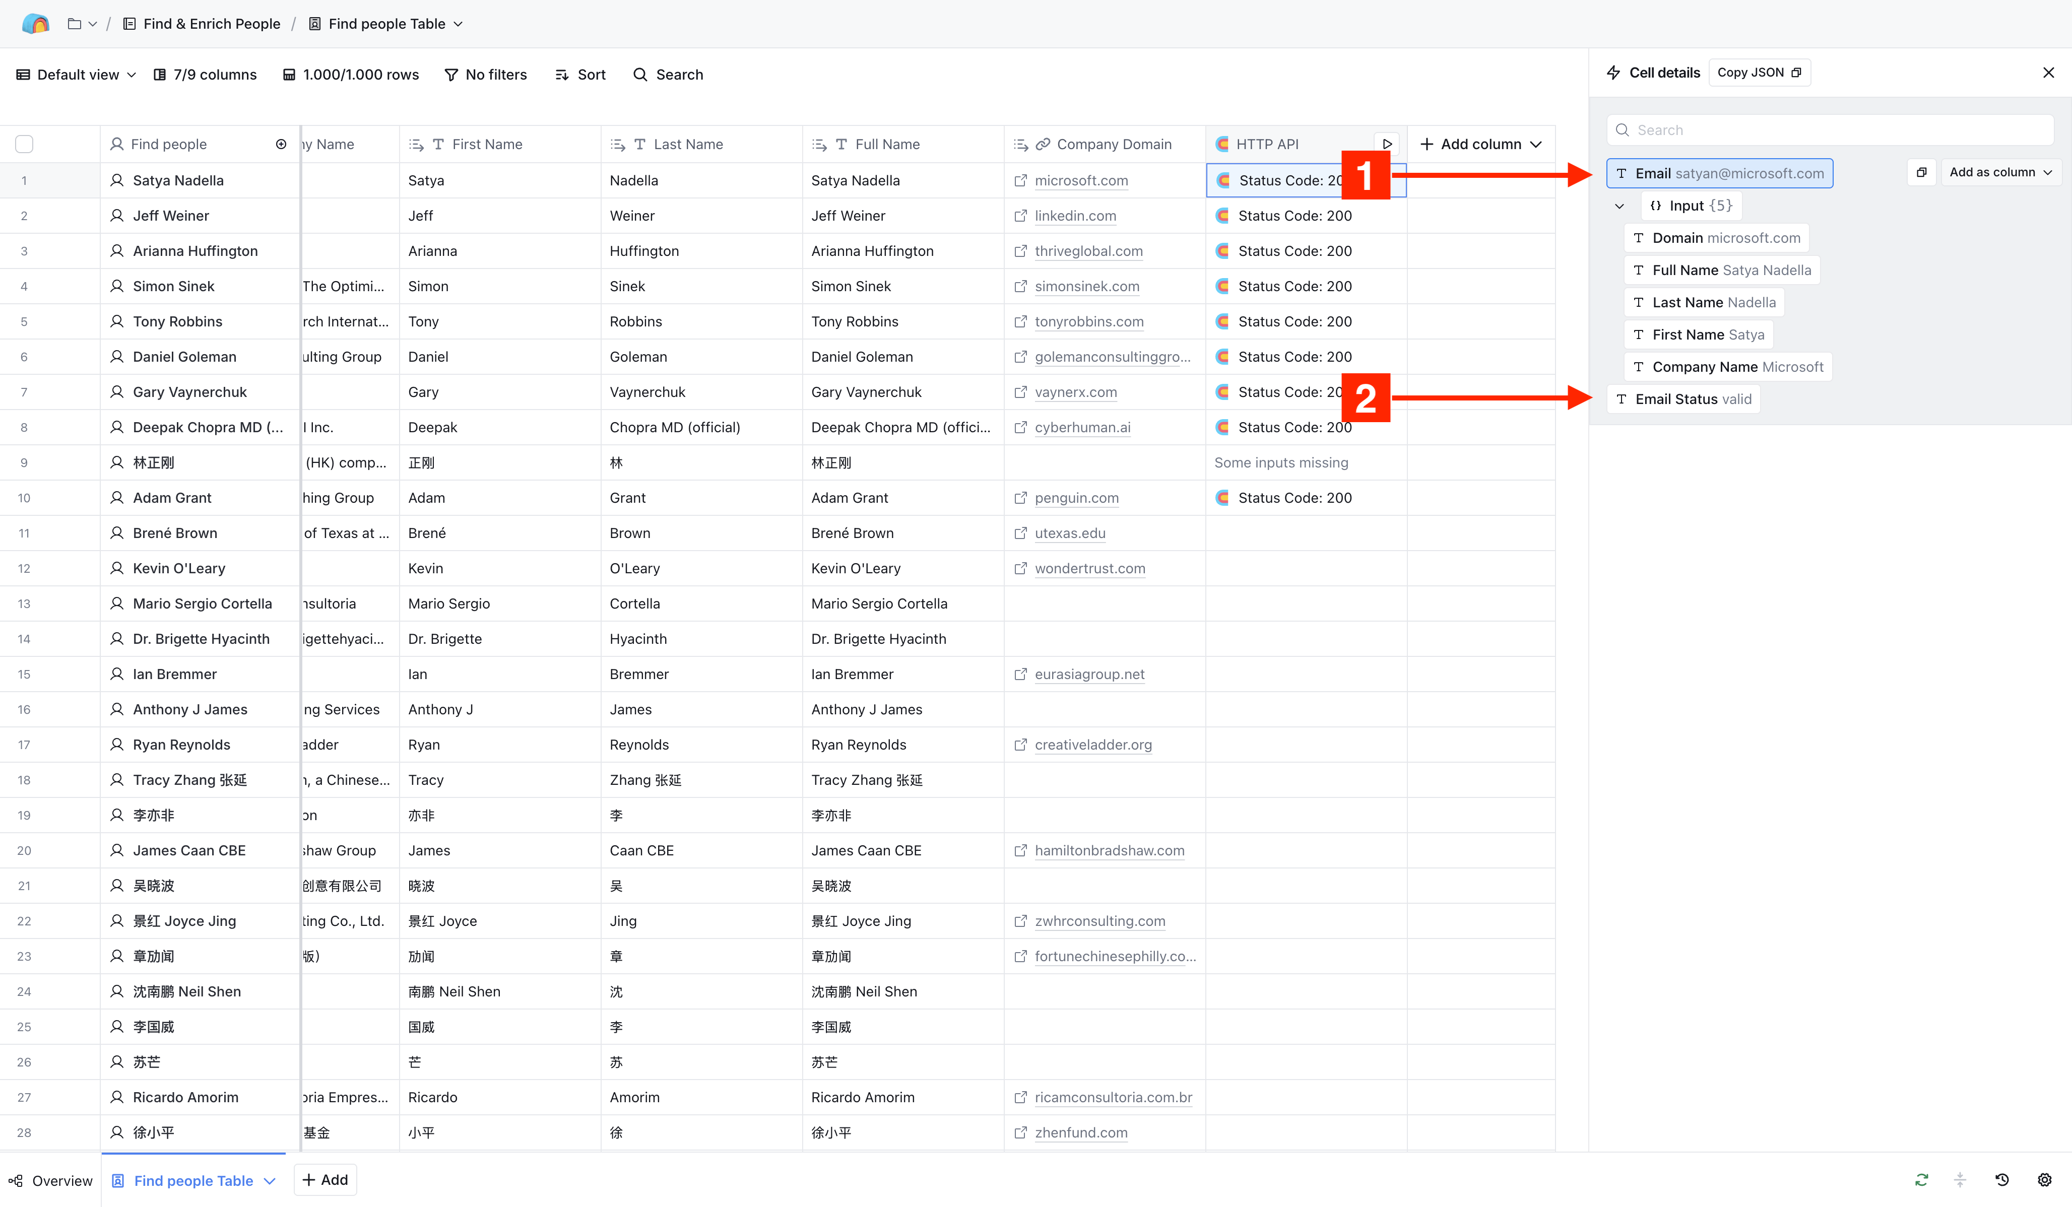Click the person icon beside Adam Grant
This screenshot has width=2072, height=1207.
117,497
